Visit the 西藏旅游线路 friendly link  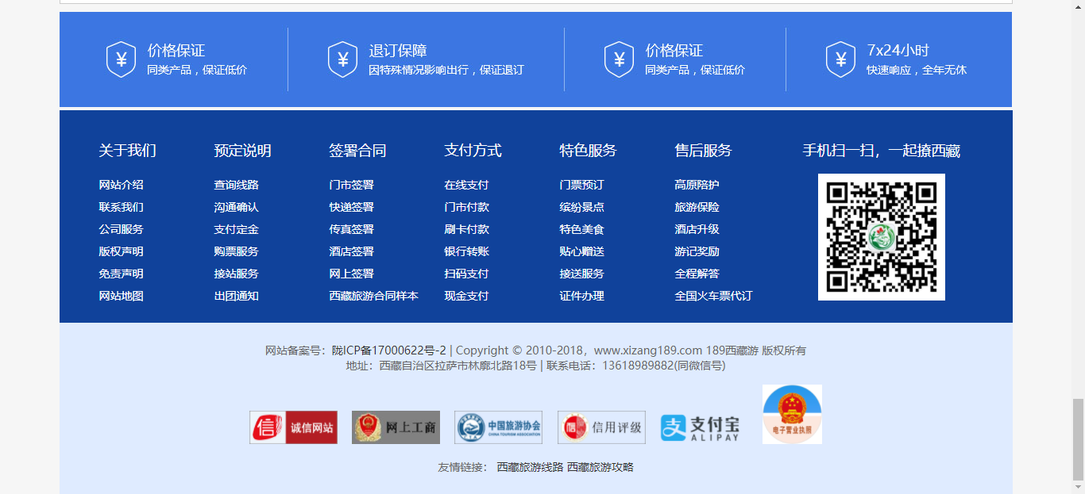coord(530,467)
